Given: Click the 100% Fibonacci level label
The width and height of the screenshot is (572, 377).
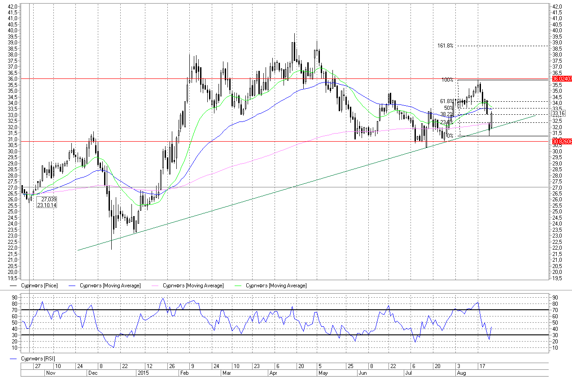Looking at the screenshot, I should [447, 80].
